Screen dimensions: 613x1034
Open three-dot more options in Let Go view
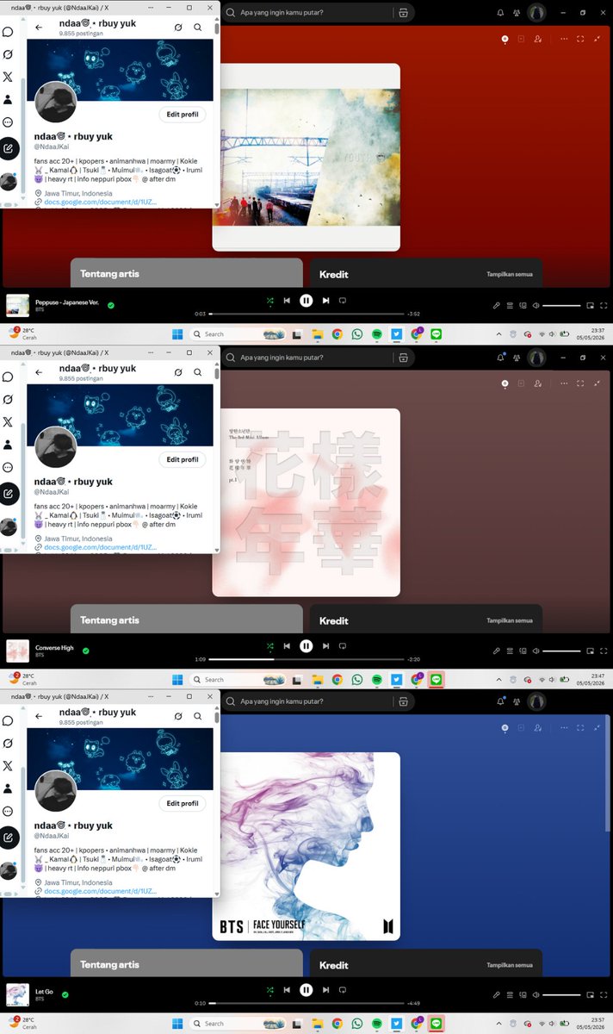[x=564, y=728]
